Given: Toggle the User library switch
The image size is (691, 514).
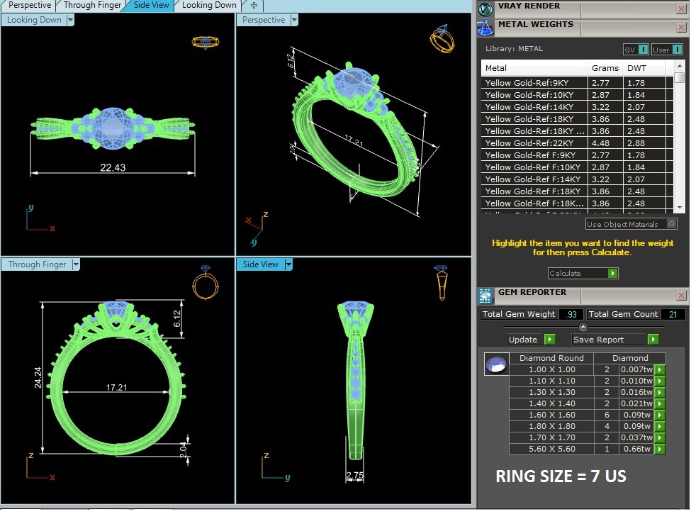Looking at the screenshot, I should (x=677, y=50).
